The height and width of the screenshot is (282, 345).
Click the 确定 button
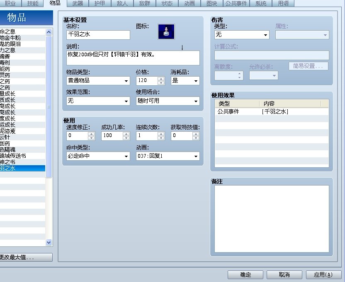pos(245,275)
